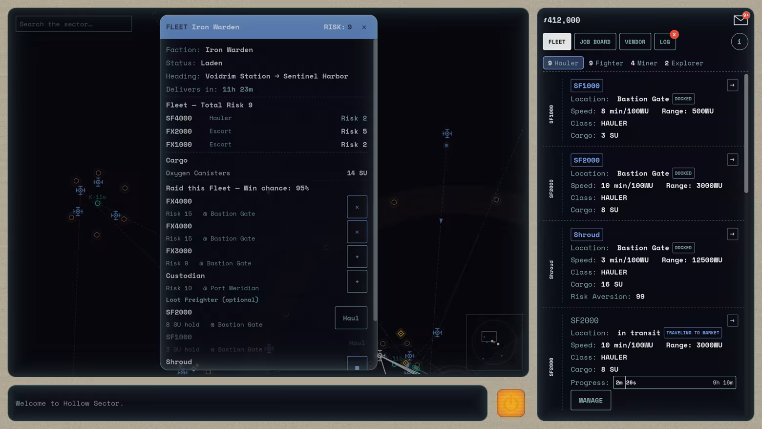
Task: Click the 412,000 credits balance
Action: tap(562, 20)
